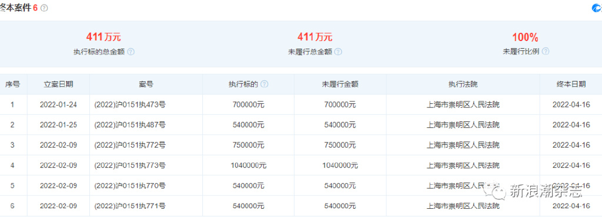Click 案号 column header
The image size is (602, 217).
[x=146, y=84]
